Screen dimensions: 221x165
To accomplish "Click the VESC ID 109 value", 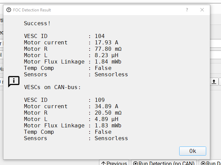I will pos(100,100).
